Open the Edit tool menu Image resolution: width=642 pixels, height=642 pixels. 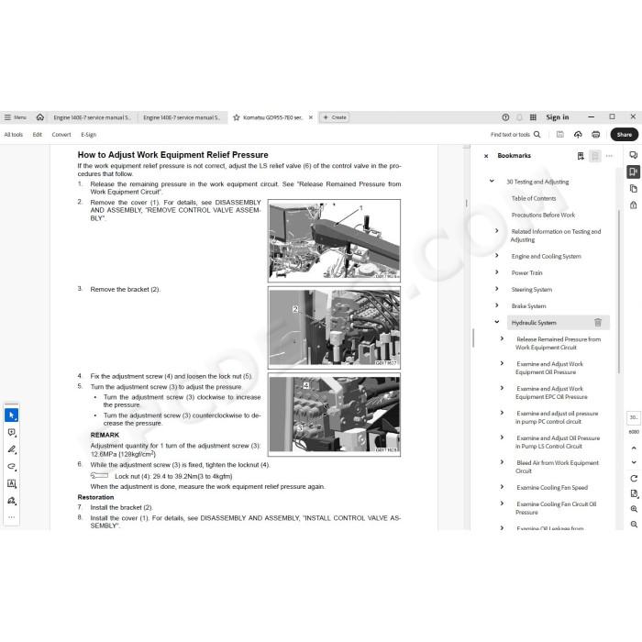(38, 134)
